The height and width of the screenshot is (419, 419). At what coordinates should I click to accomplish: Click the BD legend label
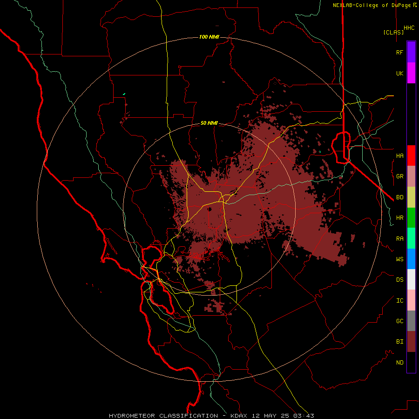(399, 197)
